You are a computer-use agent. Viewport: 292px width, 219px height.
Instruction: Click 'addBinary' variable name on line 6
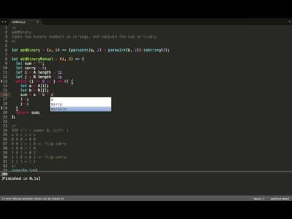tap(30, 50)
